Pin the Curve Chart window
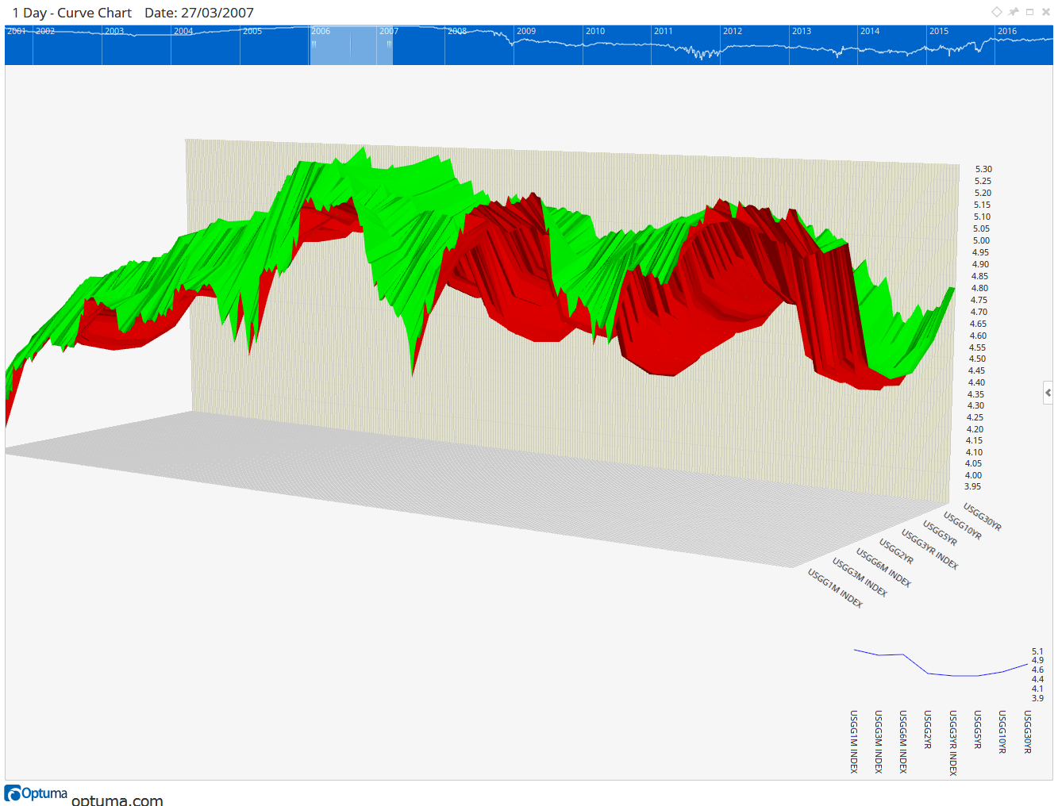The height and width of the screenshot is (806, 1058). 1014,12
